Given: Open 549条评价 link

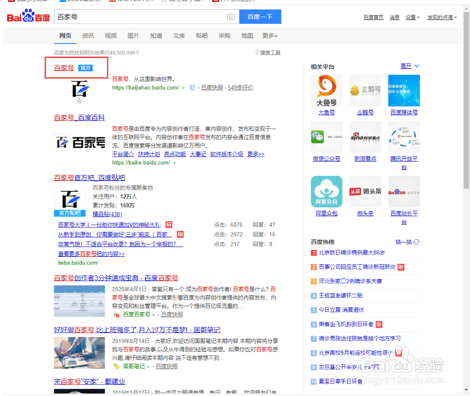Looking at the screenshot, I should 240,87.
